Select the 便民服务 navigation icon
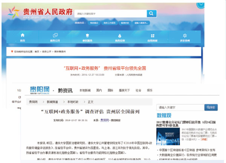The width and height of the screenshot is (226, 163). 87,37
